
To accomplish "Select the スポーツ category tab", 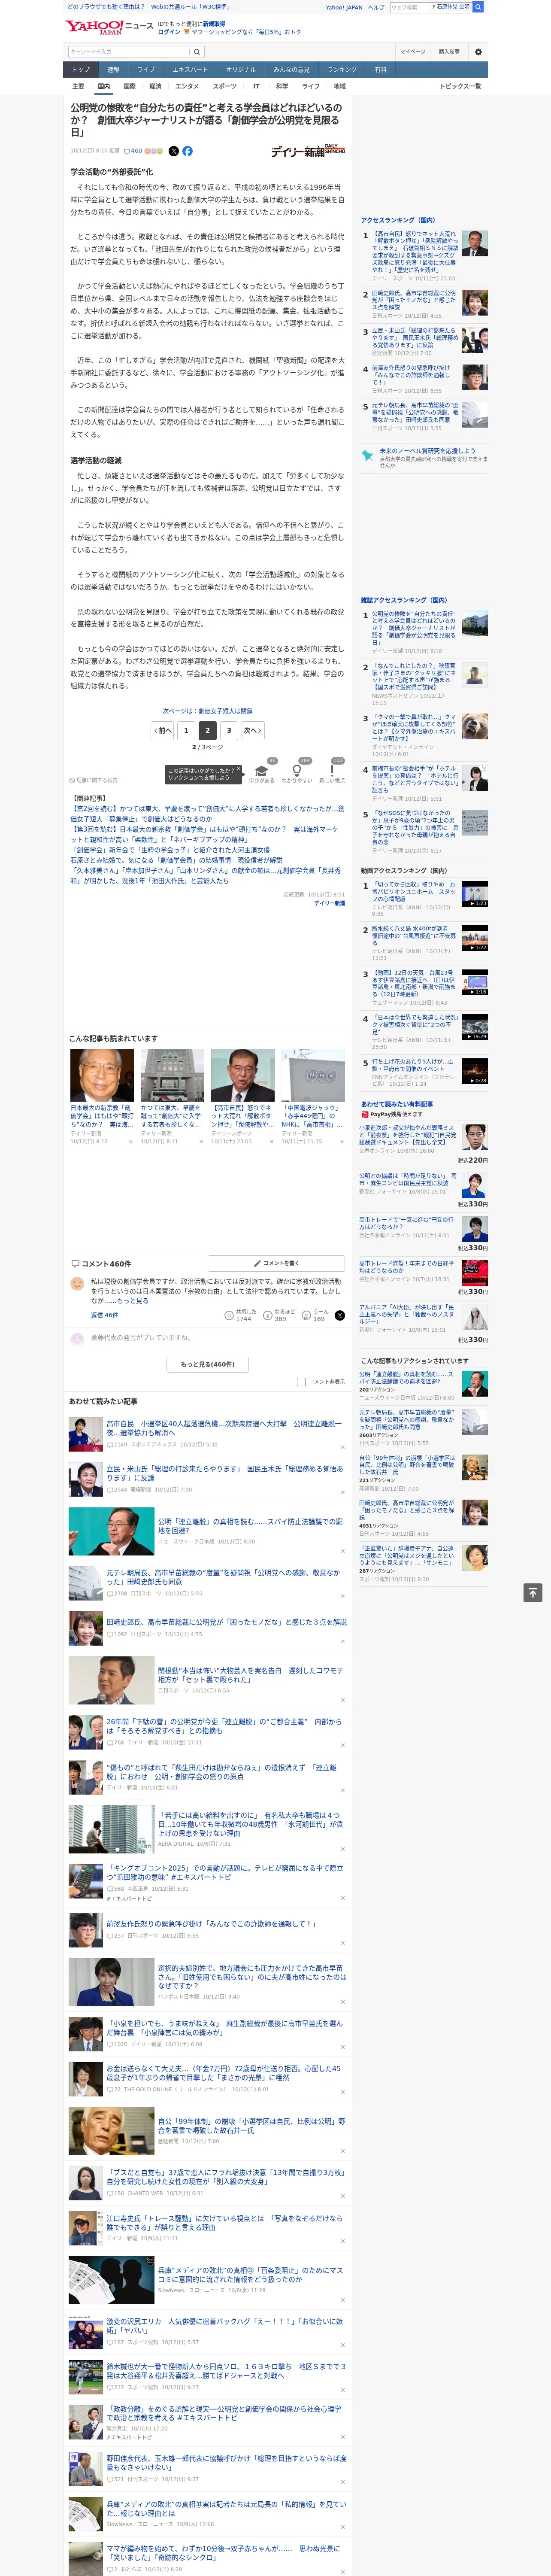I will click(x=225, y=86).
